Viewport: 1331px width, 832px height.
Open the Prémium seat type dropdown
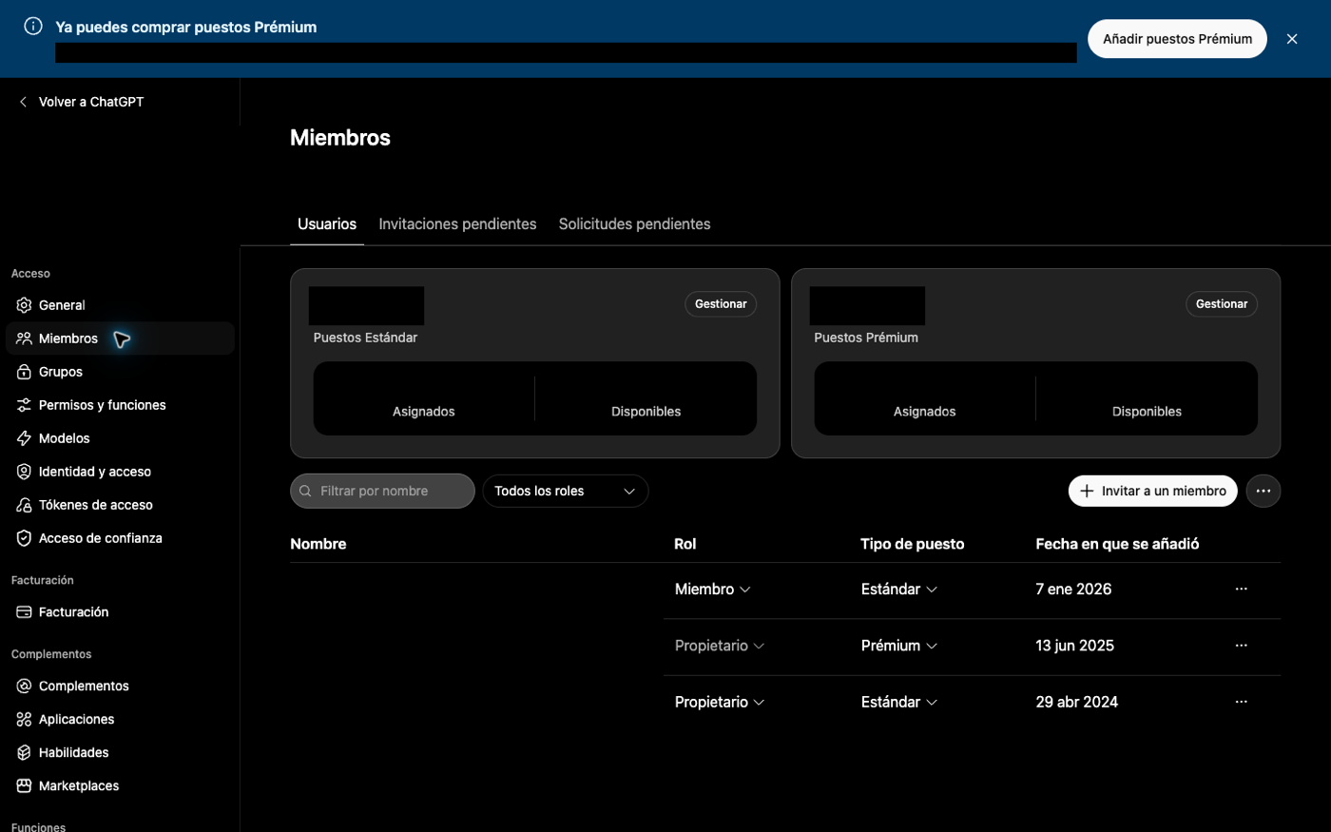899,646
